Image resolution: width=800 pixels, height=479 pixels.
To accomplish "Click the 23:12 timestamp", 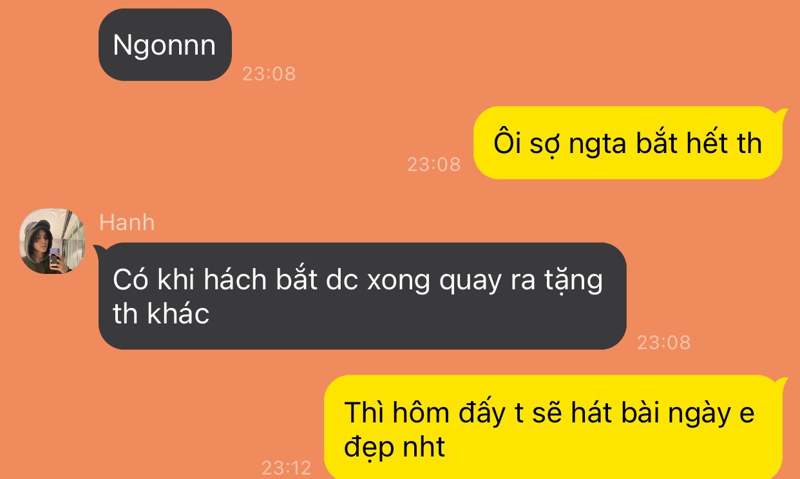I will pyautogui.click(x=286, y=467).
